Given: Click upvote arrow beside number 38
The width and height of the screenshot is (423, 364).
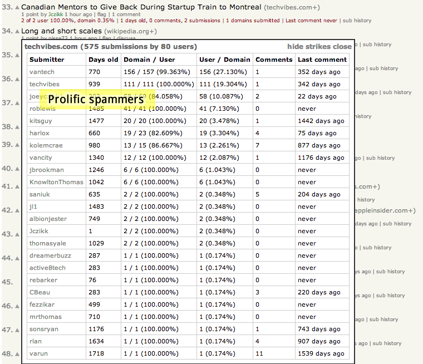Looking at the screenshot, I should pos(17,127).
